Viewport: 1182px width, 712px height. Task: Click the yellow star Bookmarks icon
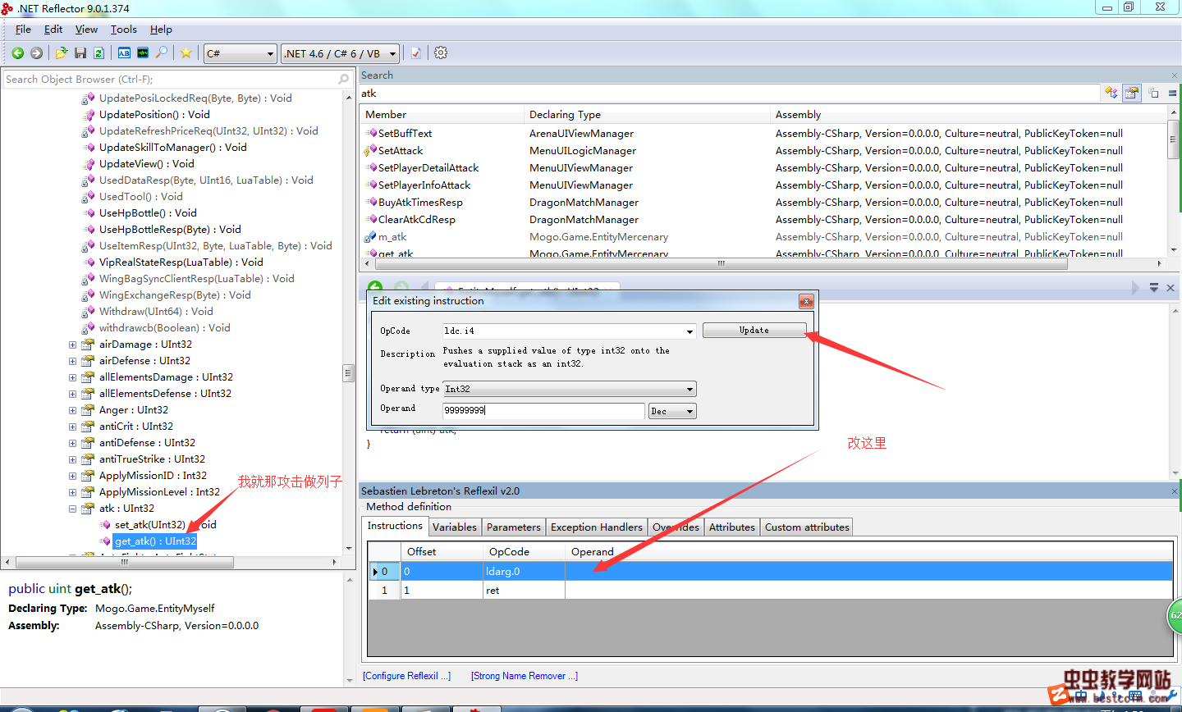[x=186, y=53]
